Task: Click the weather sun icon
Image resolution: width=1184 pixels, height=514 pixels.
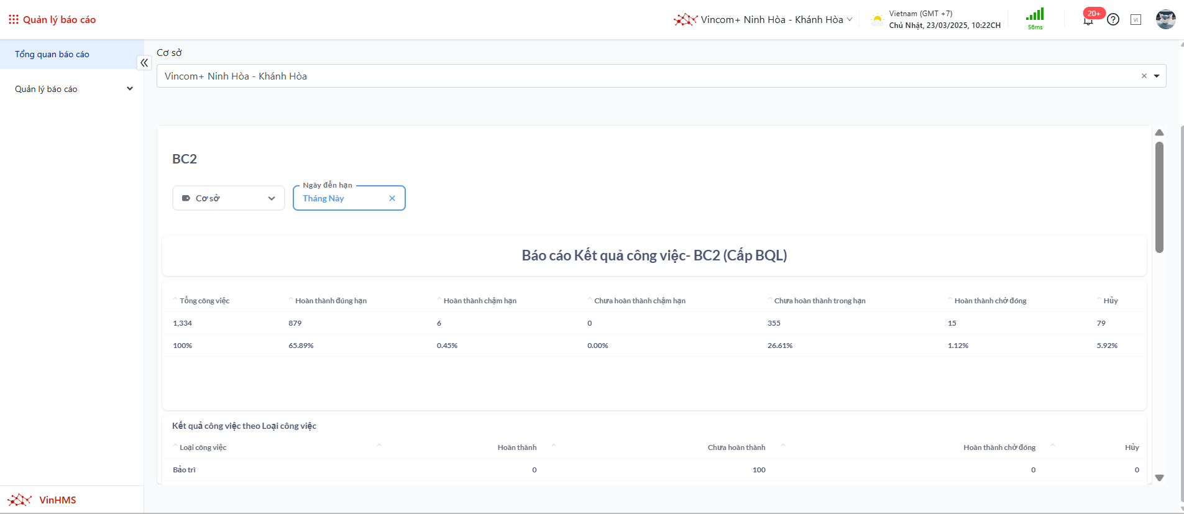Action: [877, 19]
